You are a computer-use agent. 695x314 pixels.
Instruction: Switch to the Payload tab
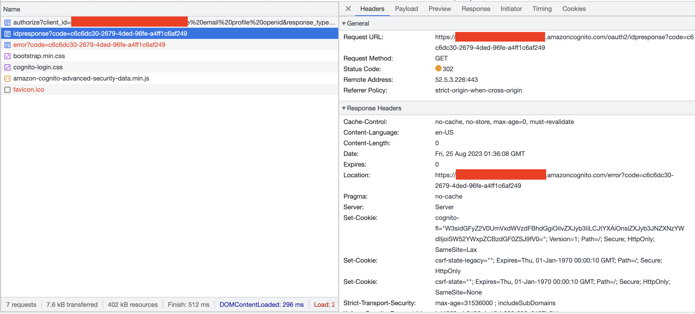tap(406, 9)
